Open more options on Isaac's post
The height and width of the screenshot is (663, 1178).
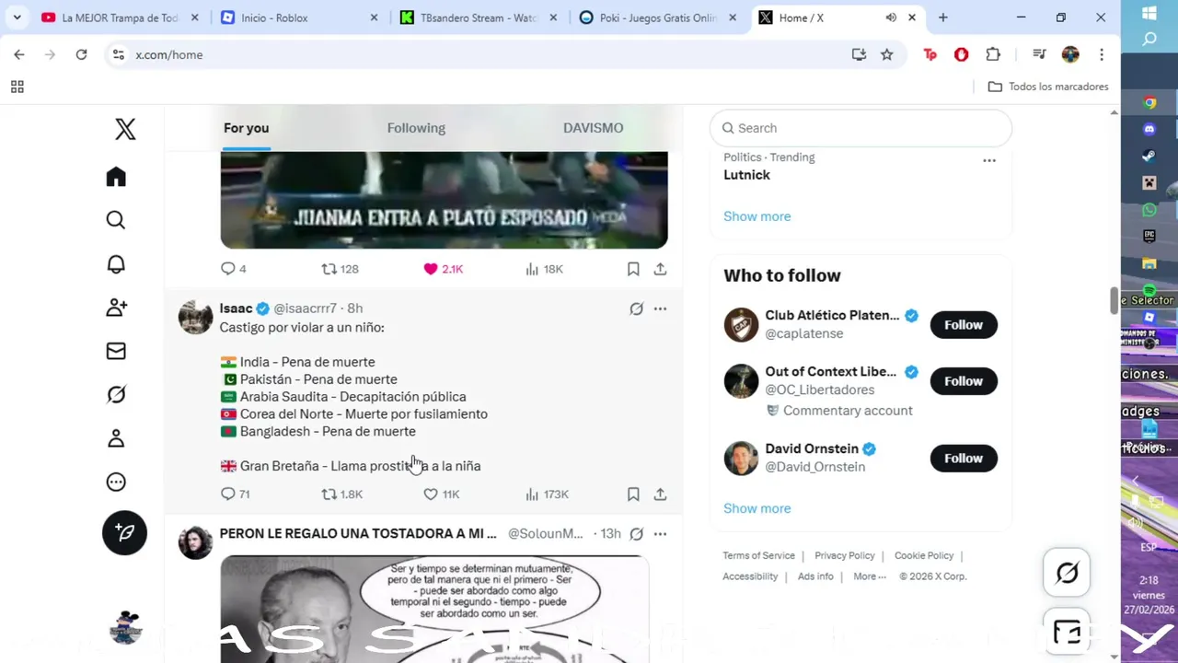(x=660, y=308)
